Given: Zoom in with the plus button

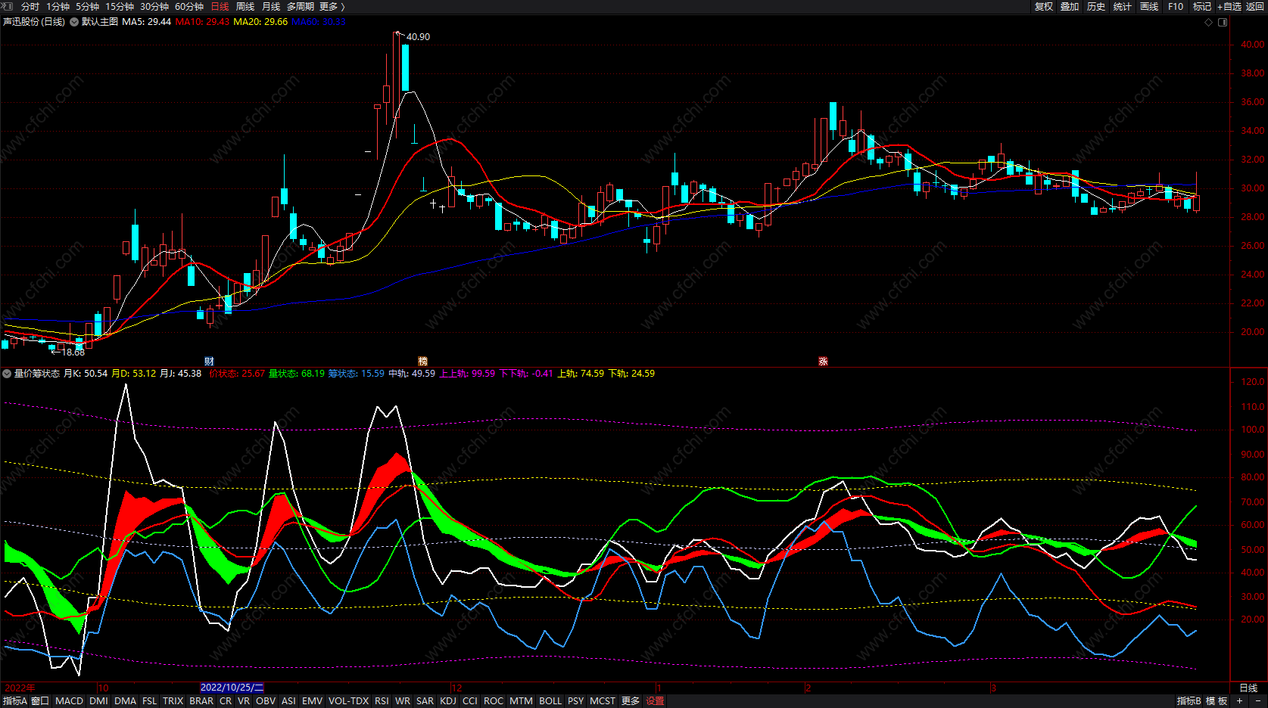Looking at the screenshot, I should point(1239,701).
